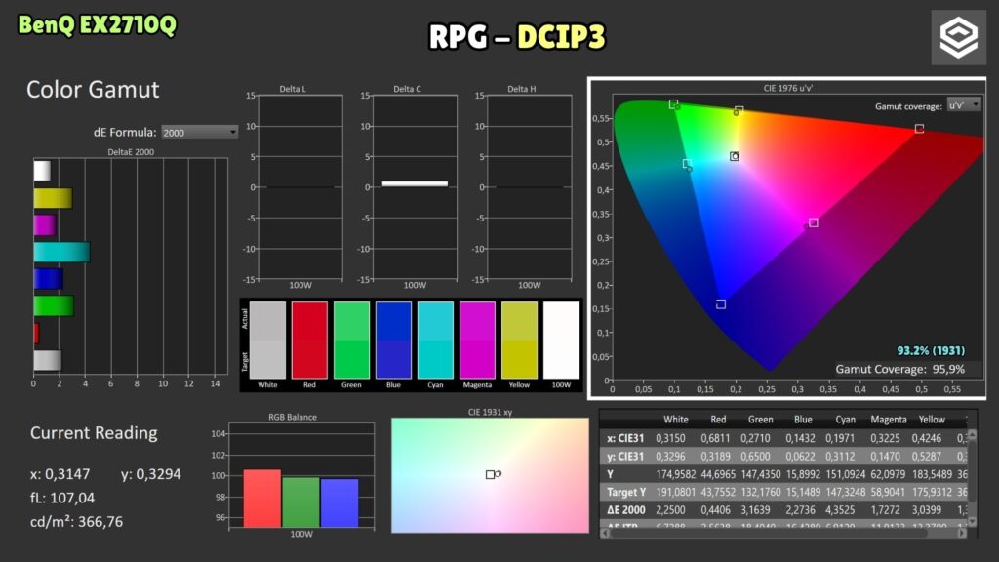Click the scroll-down arrow of the data table
The width and height of the screenshot is (999, 562).
(x=972, y=521)
